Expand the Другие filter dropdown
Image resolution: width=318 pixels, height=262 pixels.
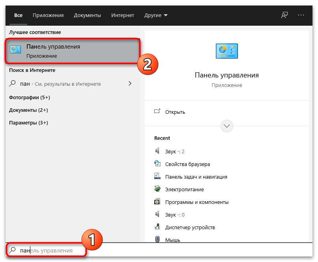pos(156,15)
